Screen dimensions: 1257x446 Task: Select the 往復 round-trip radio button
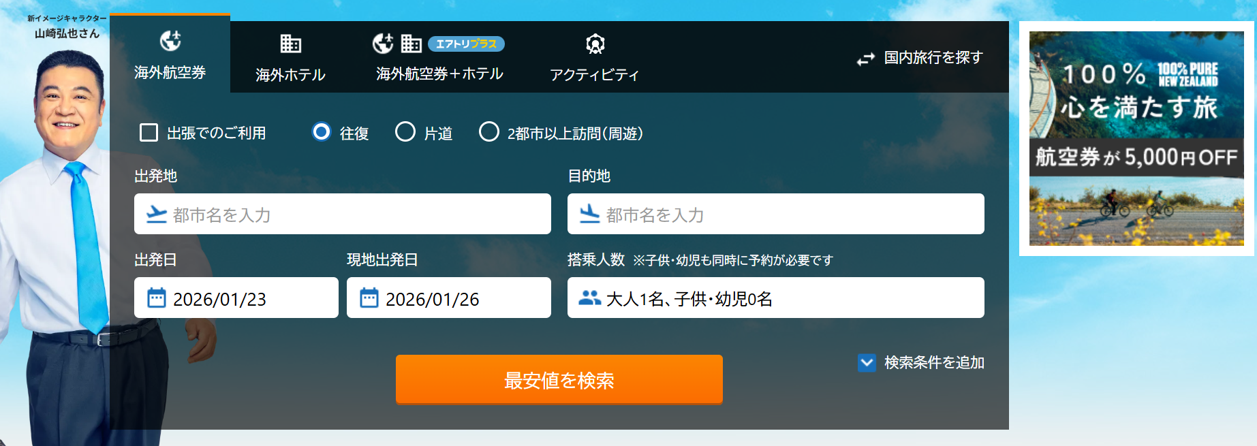click(x=321, y=131)
